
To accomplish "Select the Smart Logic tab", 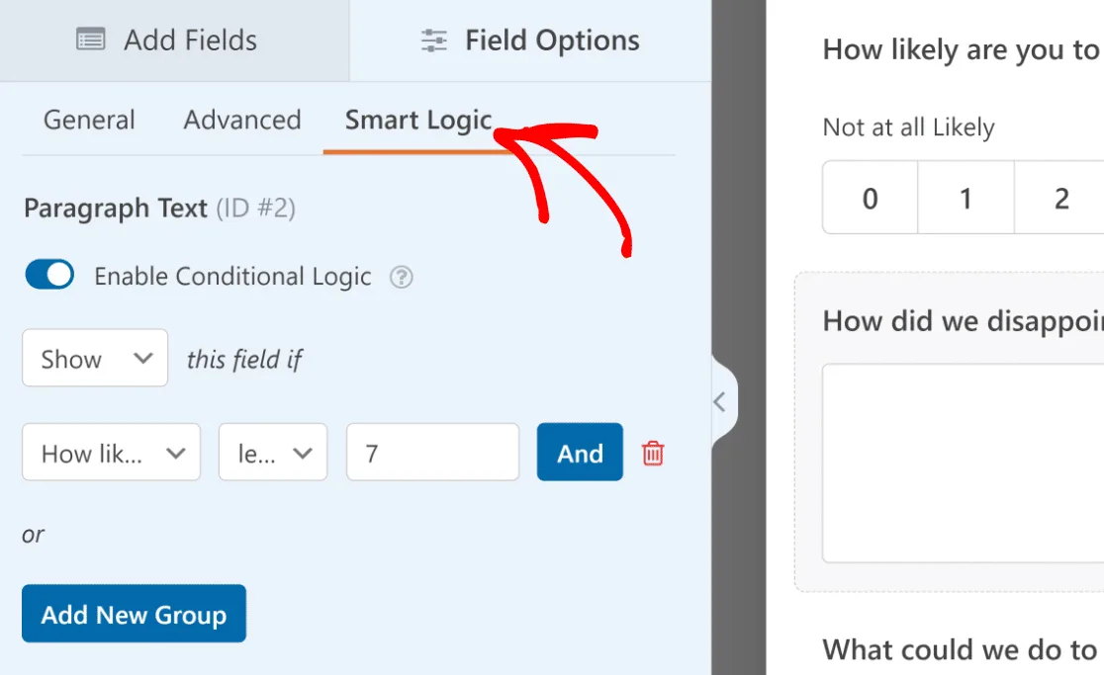I will click(418, 121).
